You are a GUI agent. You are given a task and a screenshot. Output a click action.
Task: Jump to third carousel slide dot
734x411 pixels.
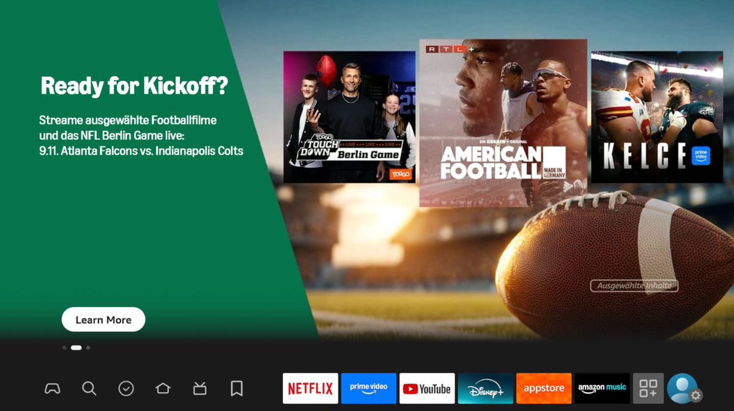coord(88,347)
